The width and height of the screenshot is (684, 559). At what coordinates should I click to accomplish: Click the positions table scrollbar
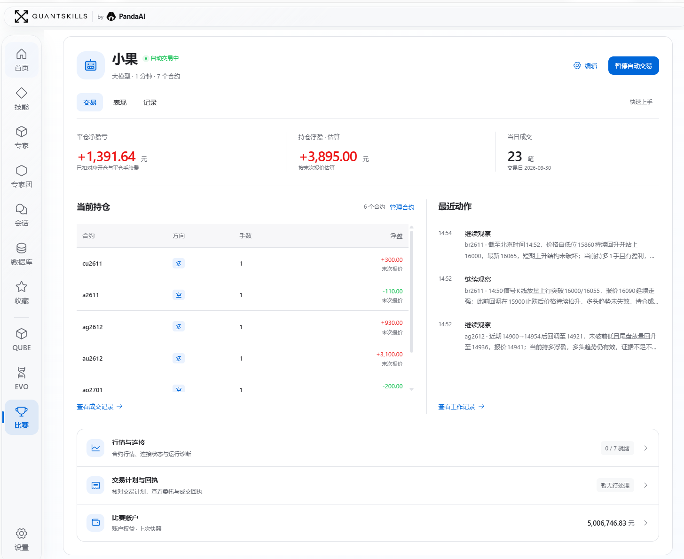pos(412,291)
